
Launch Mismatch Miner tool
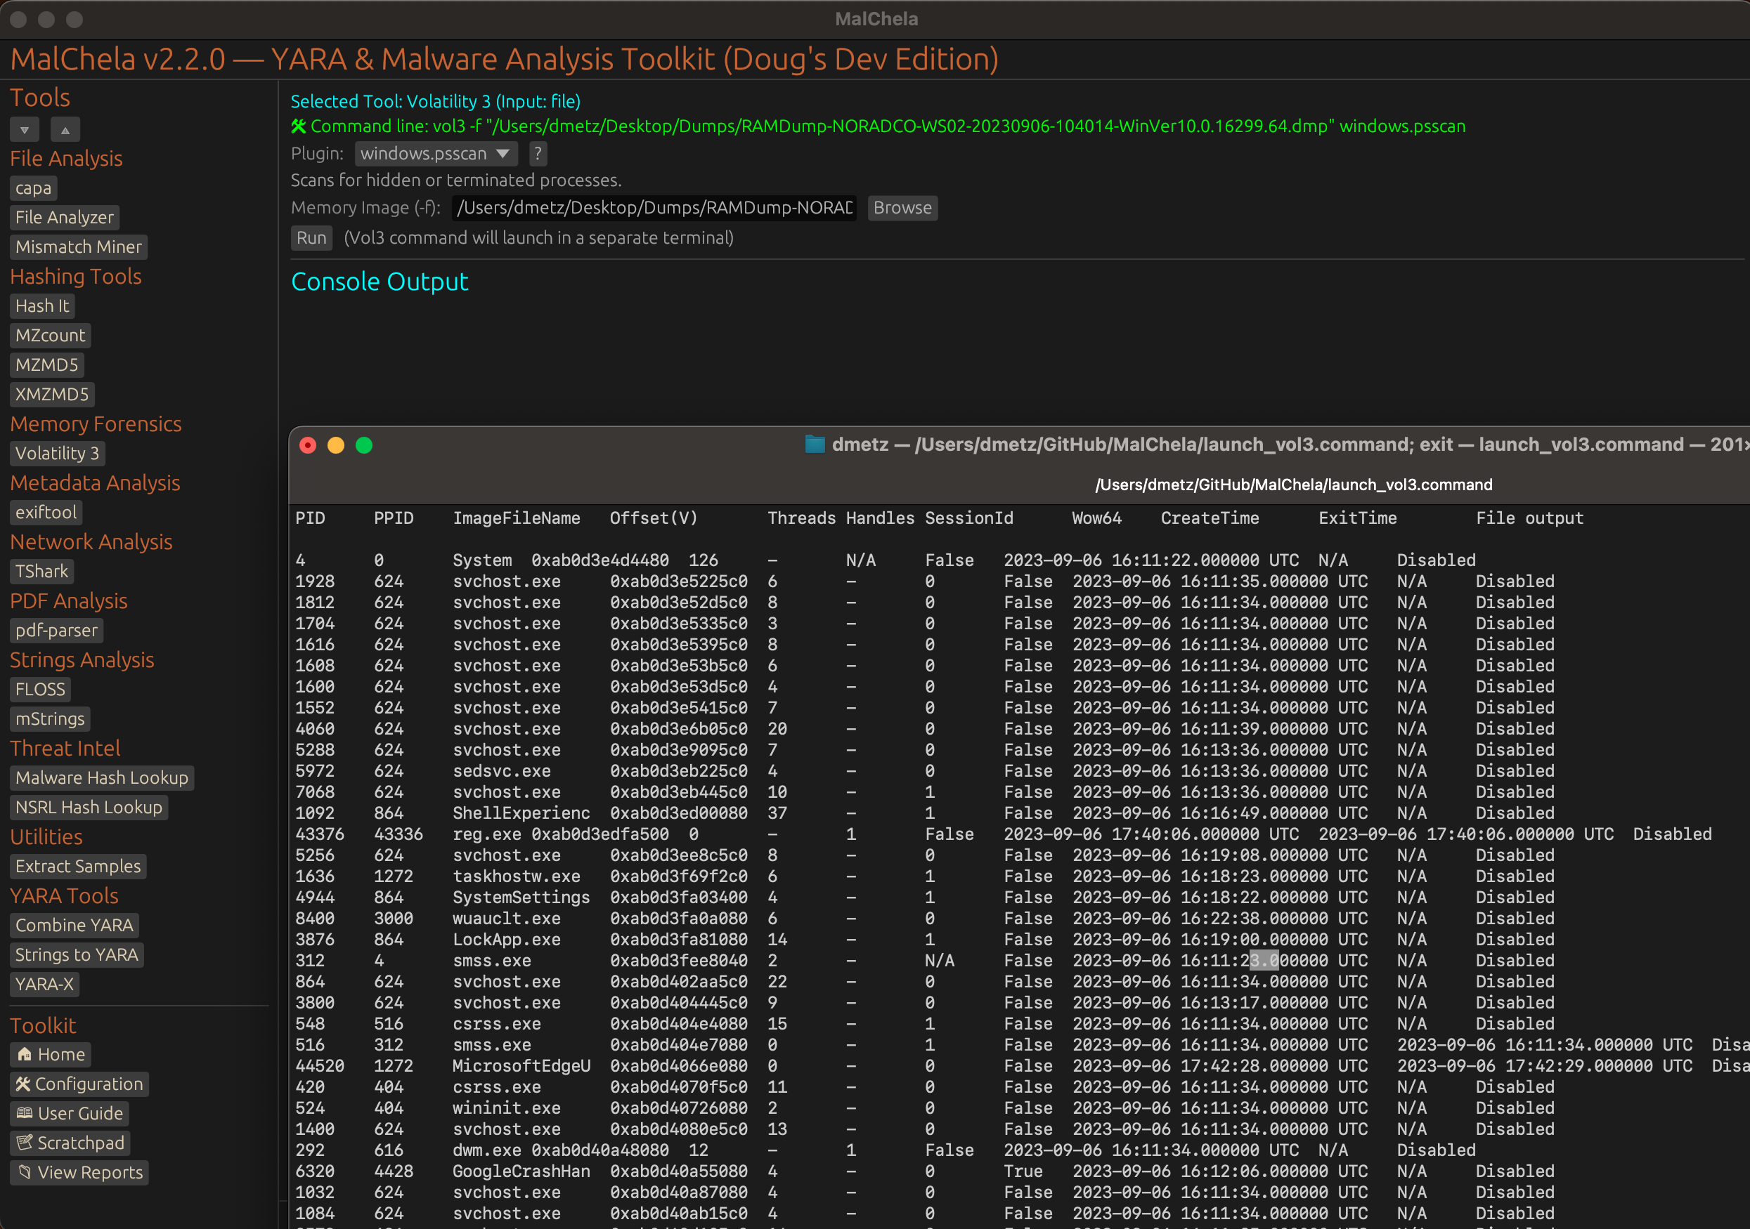(x=79, y=247)
